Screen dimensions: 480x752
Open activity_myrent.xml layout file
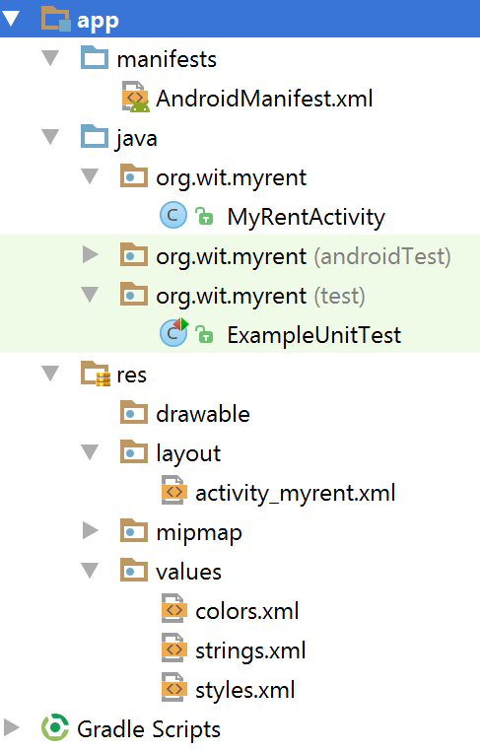[296, 494]
